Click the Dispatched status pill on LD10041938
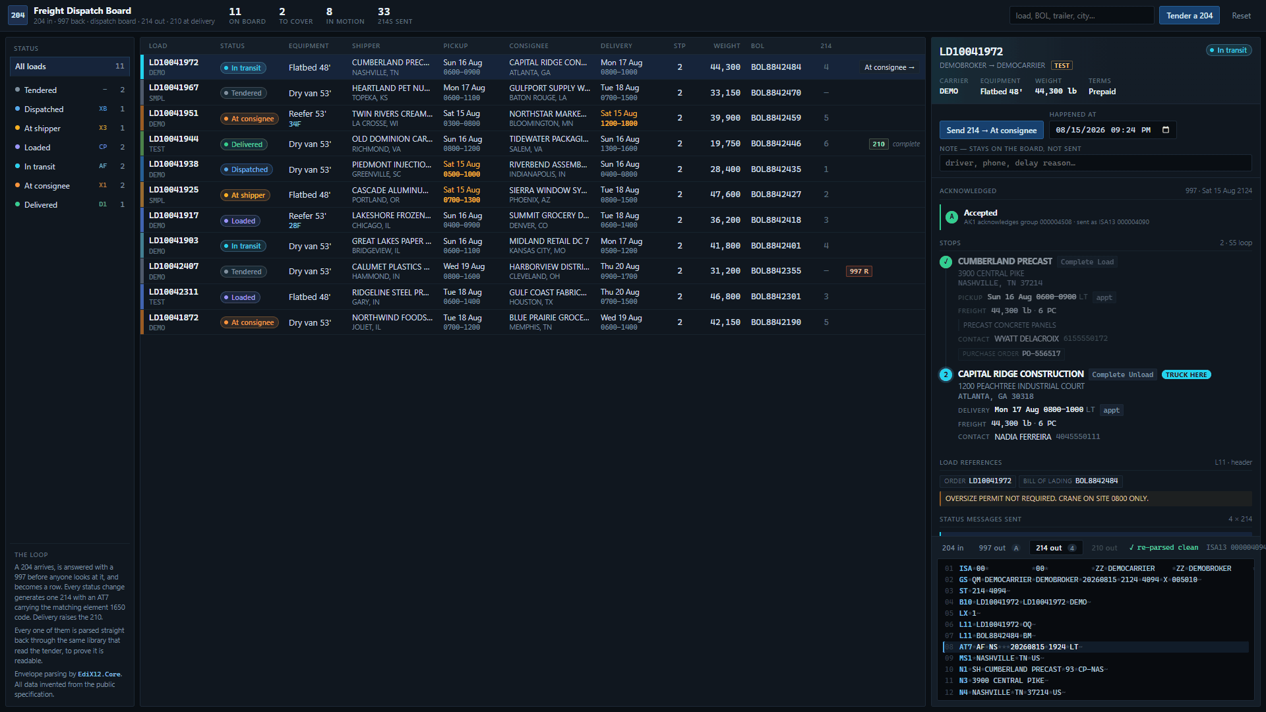 tap(246, 169)
